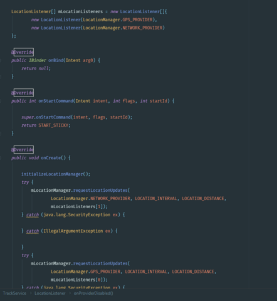Click startId parameter in onStartCommand declaration
The image size is (277, 301).
click(159, 101)
